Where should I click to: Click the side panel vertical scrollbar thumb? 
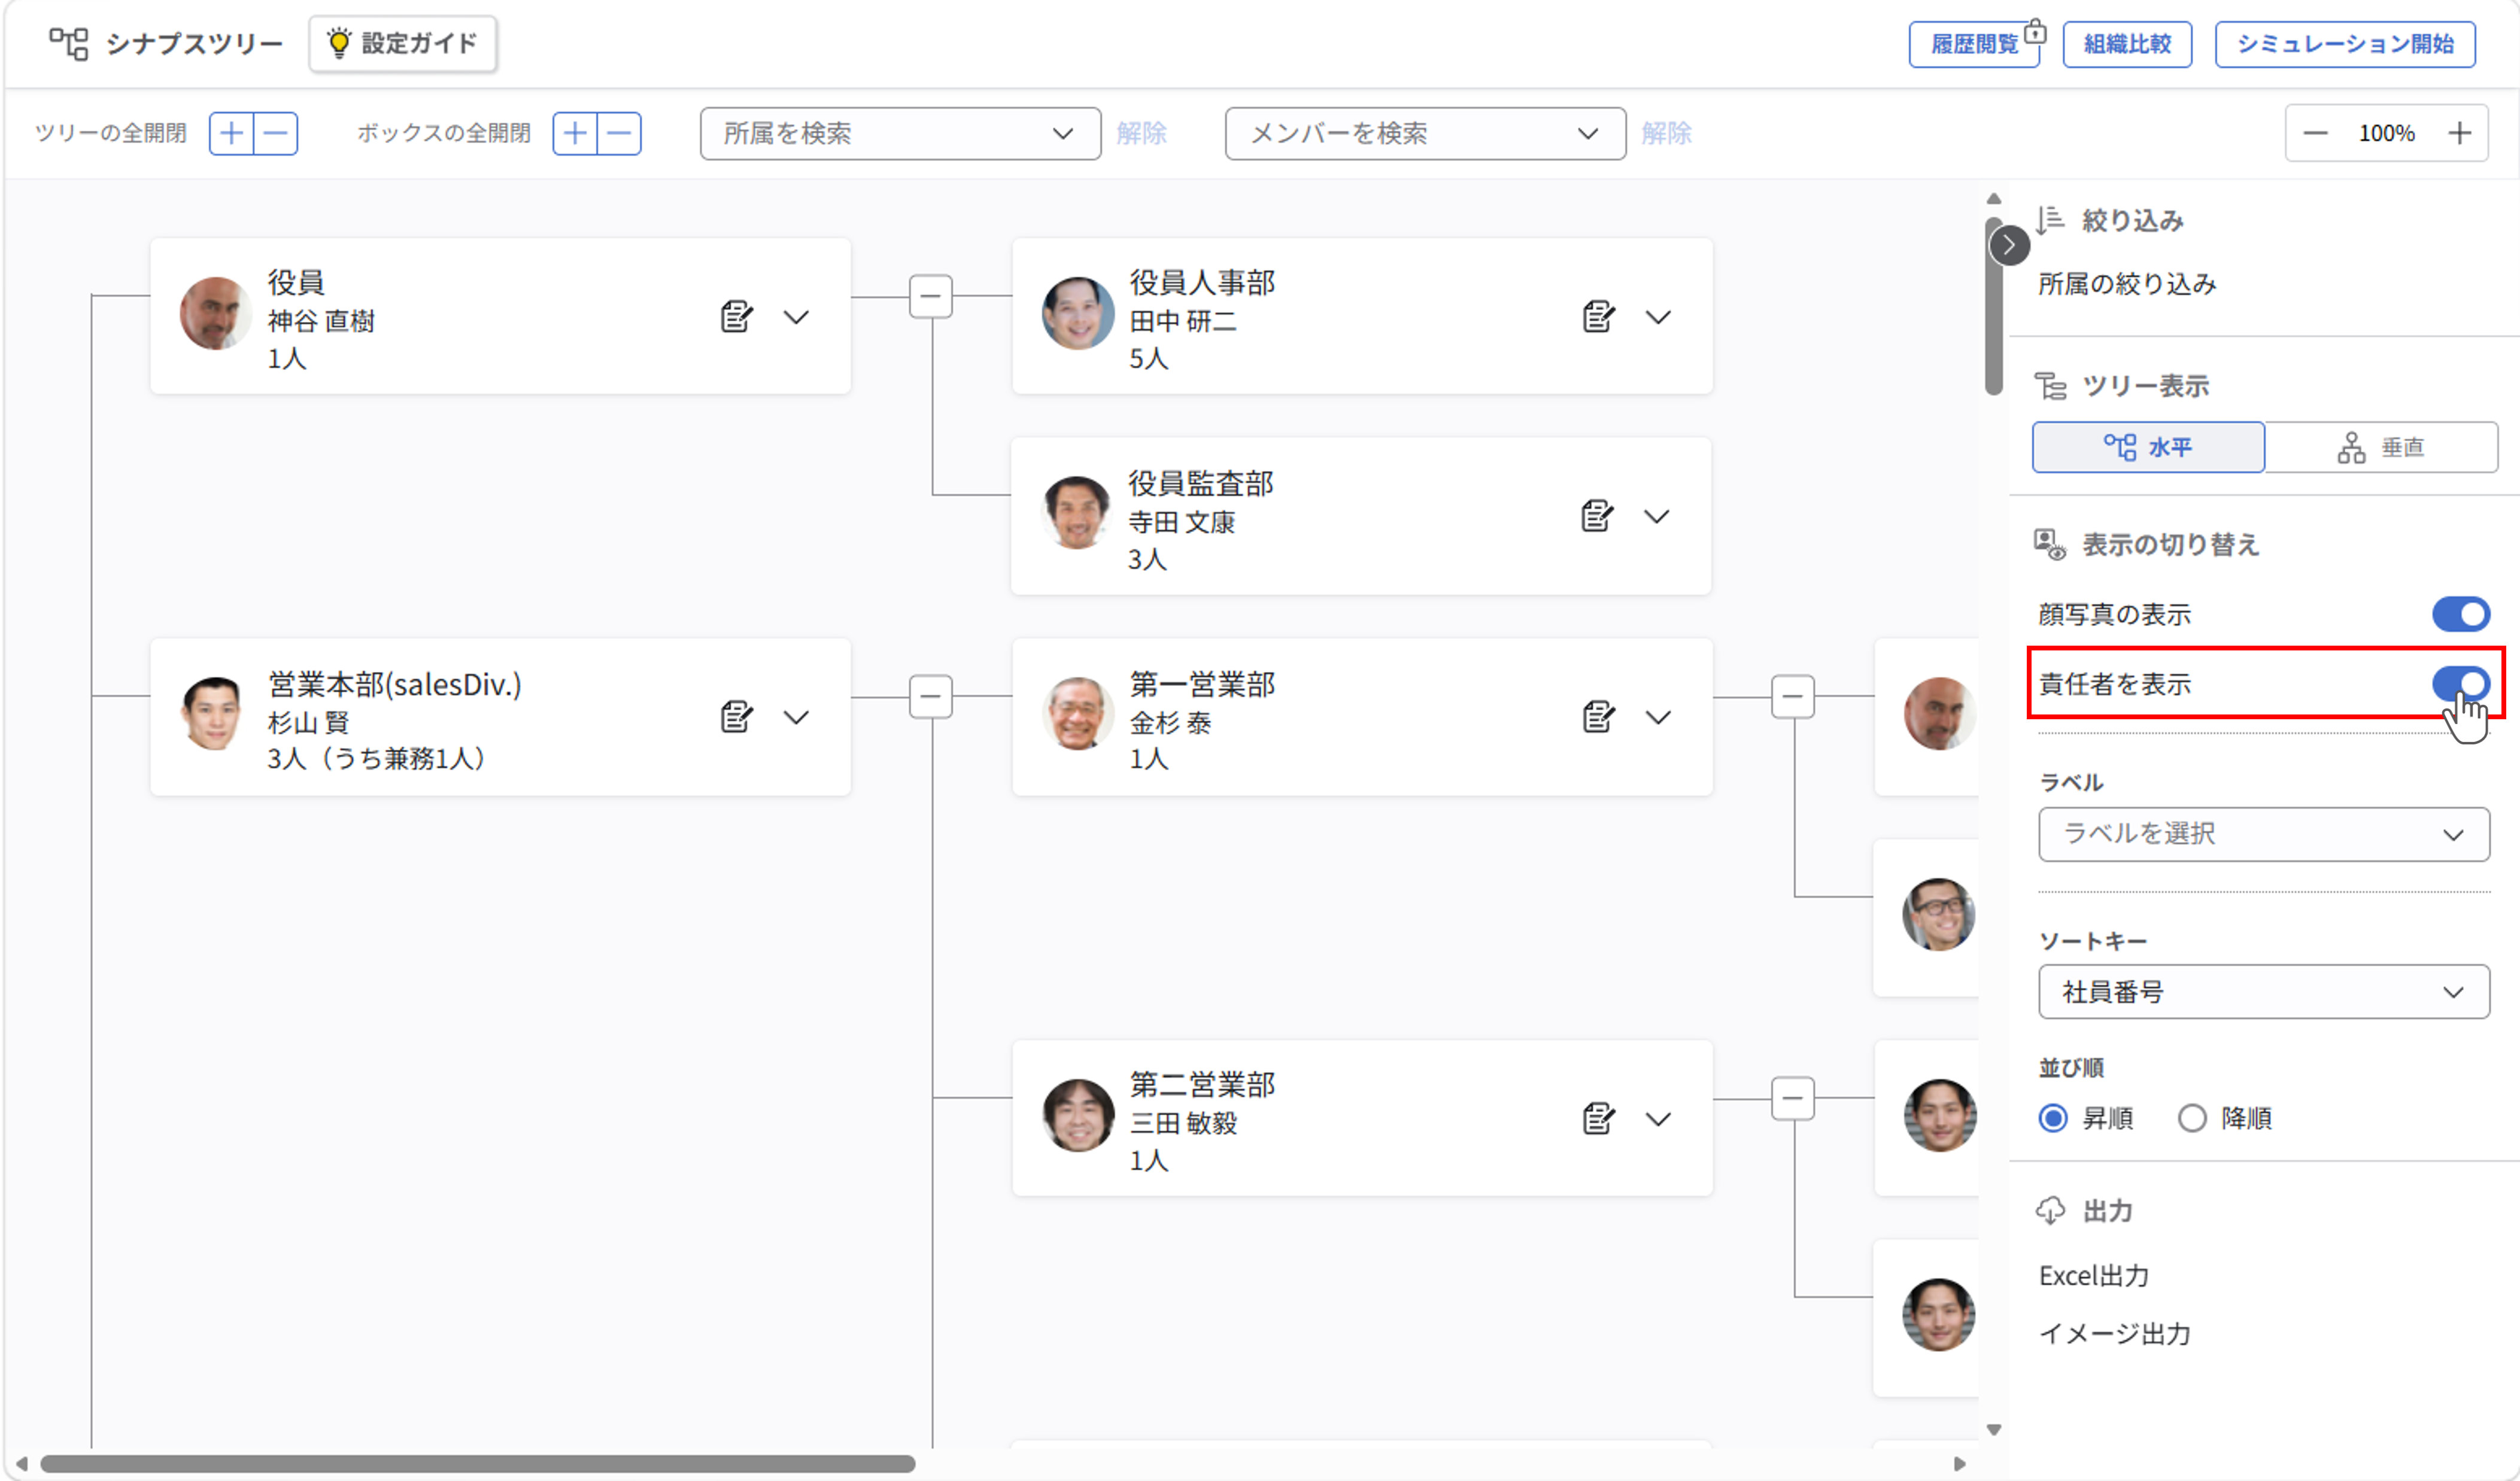coord(1993,305)
